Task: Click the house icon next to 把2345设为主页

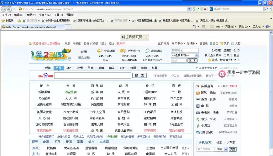Action: [30, 43]
